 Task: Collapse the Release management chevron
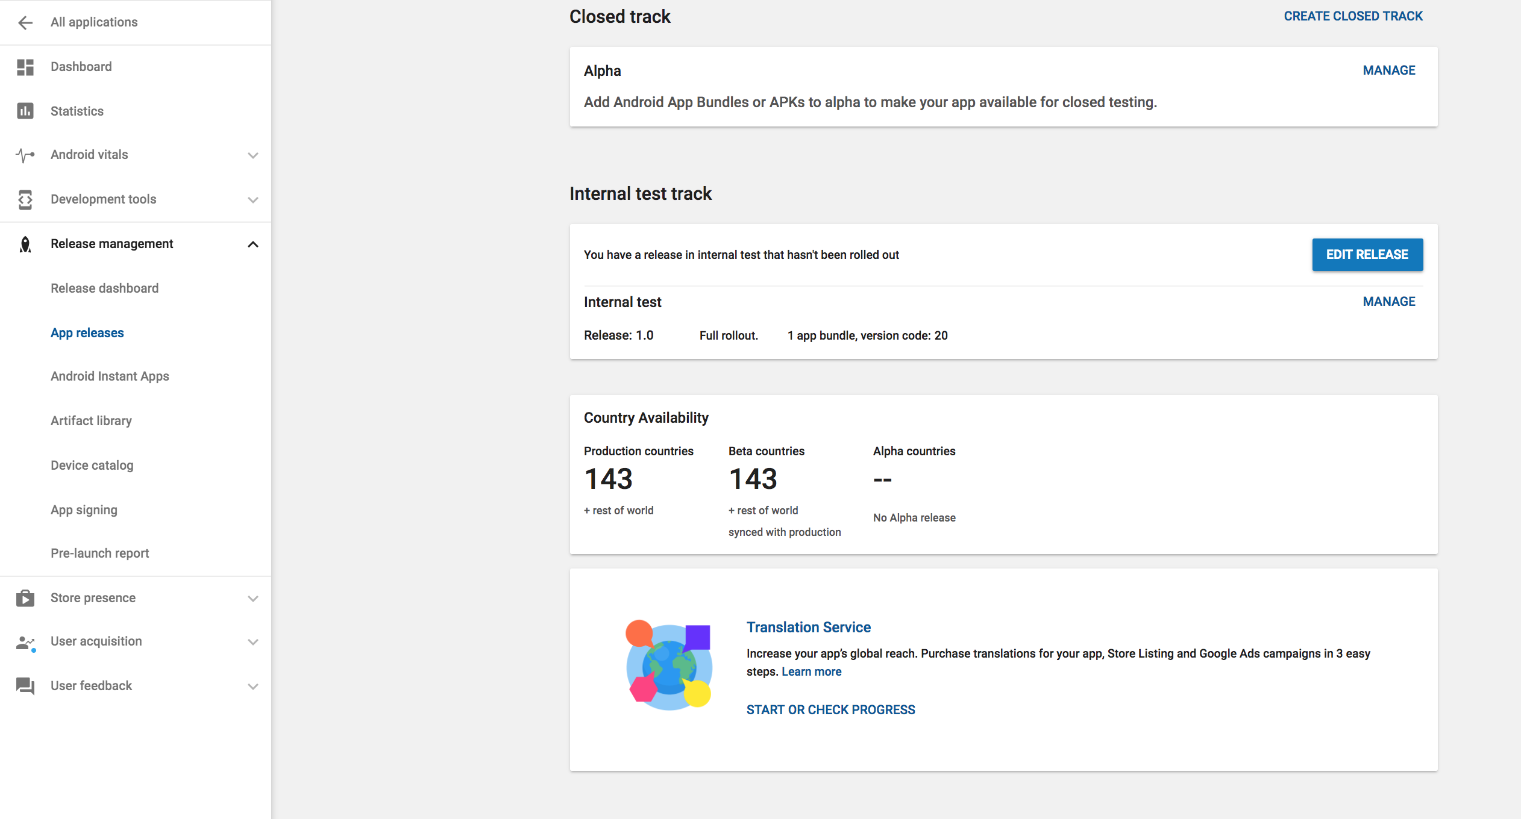pos(253,244)
